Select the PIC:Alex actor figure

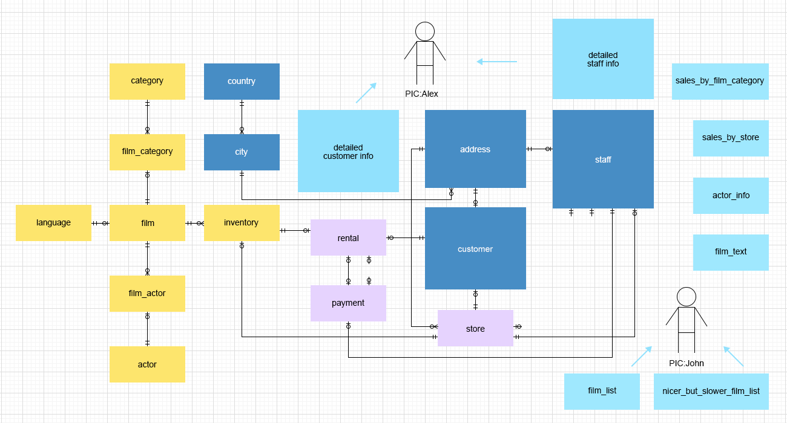425,54
